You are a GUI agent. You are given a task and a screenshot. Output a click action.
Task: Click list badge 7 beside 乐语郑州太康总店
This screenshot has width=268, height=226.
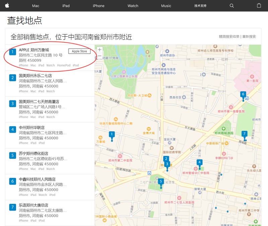point(12,207)
